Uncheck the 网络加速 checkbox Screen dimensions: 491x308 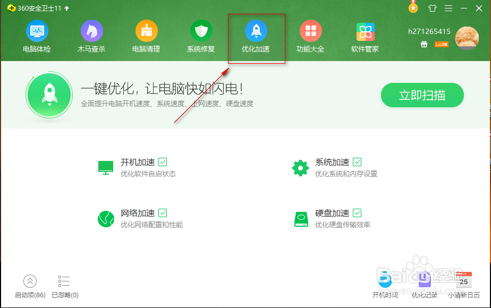tap(162, 213)
